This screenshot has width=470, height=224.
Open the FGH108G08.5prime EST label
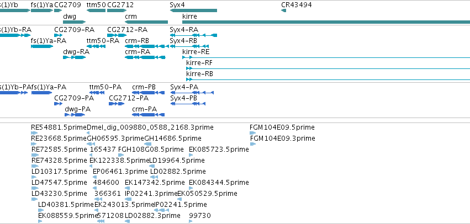pyautogui.click(x=151, y=149)
